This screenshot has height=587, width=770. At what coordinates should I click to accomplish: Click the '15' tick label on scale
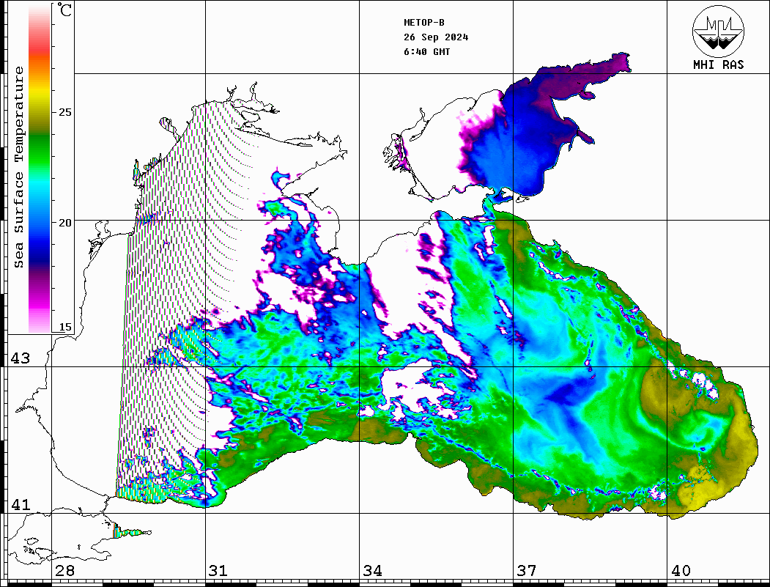[x=64, y=327]
